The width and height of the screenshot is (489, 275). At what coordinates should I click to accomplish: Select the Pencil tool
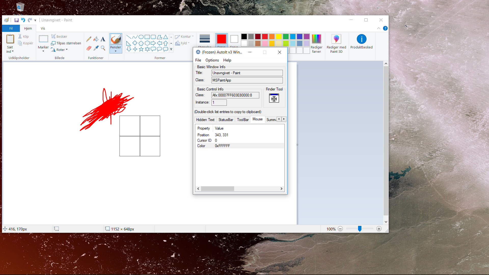click(x=89, y=39)
